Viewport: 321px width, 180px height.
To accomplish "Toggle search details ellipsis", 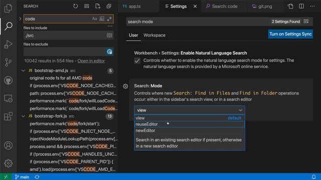I will (110, 26).
